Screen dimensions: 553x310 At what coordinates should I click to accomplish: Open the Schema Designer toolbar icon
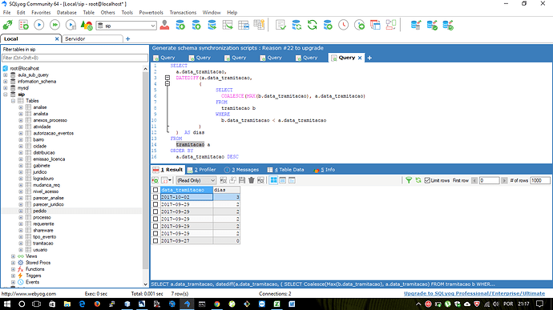(x=391, y=25)
